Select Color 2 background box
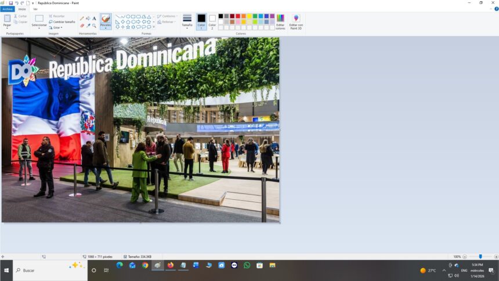The height and width of the screenshot is (281, 499). pos(212,21)
